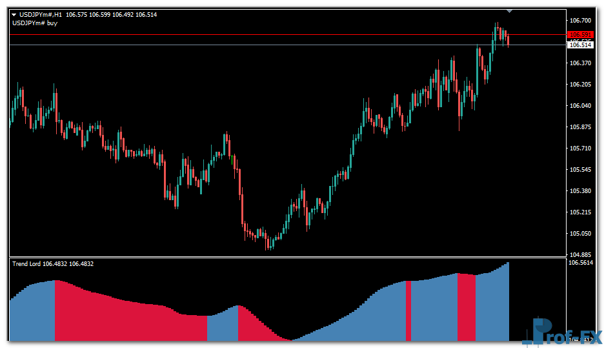This screenshot has height=348, width=604.
Task: Select the gray current bid price line
Action: click(258, 45)
